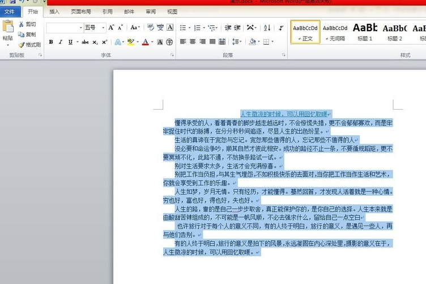This screenshot has width=426, height=284.
Task: Click the Justify alignment icon
Action: [x=212, y=41]
